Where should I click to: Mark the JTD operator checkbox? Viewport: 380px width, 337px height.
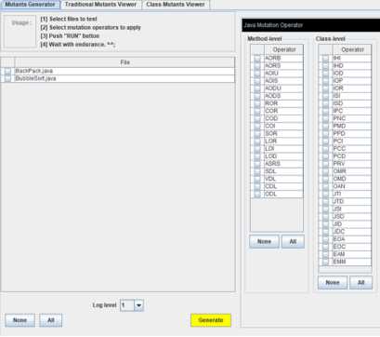(x=325, y=201)
